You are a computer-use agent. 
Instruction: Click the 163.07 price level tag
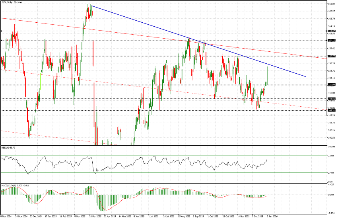332,31
